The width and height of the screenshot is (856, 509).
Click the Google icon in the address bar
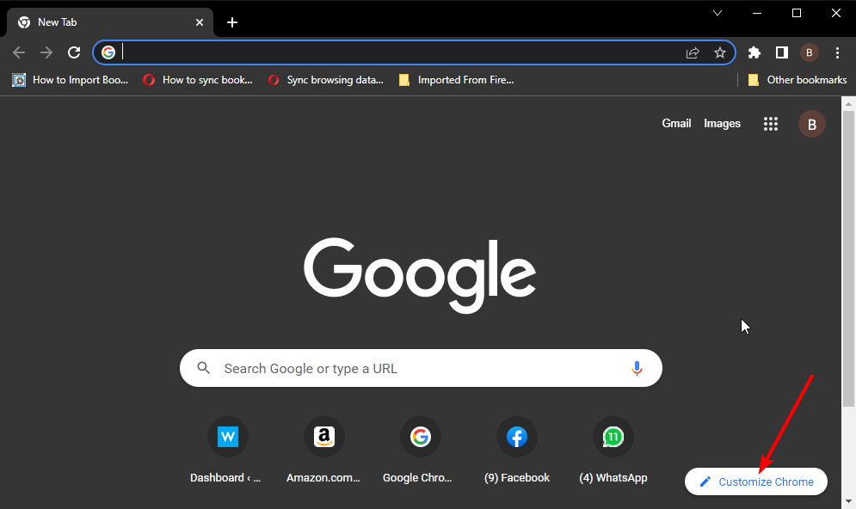click(x=108, y=52)
